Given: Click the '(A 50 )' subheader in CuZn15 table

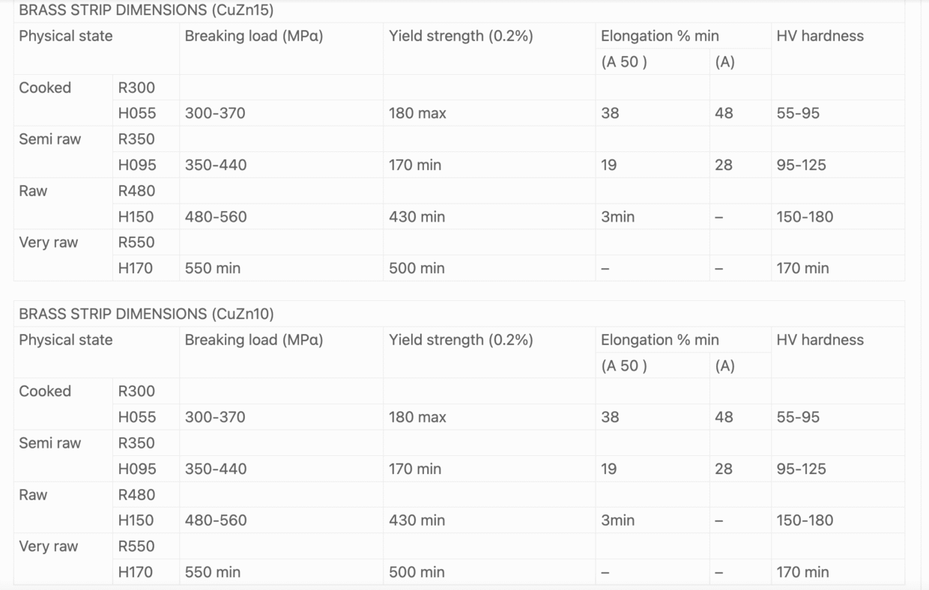Looking at the screenshot, I should pos(624,62).
